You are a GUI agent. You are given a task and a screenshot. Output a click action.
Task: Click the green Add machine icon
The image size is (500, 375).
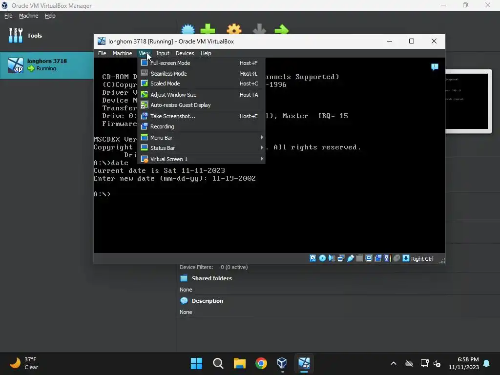click(x=208, y=29)
